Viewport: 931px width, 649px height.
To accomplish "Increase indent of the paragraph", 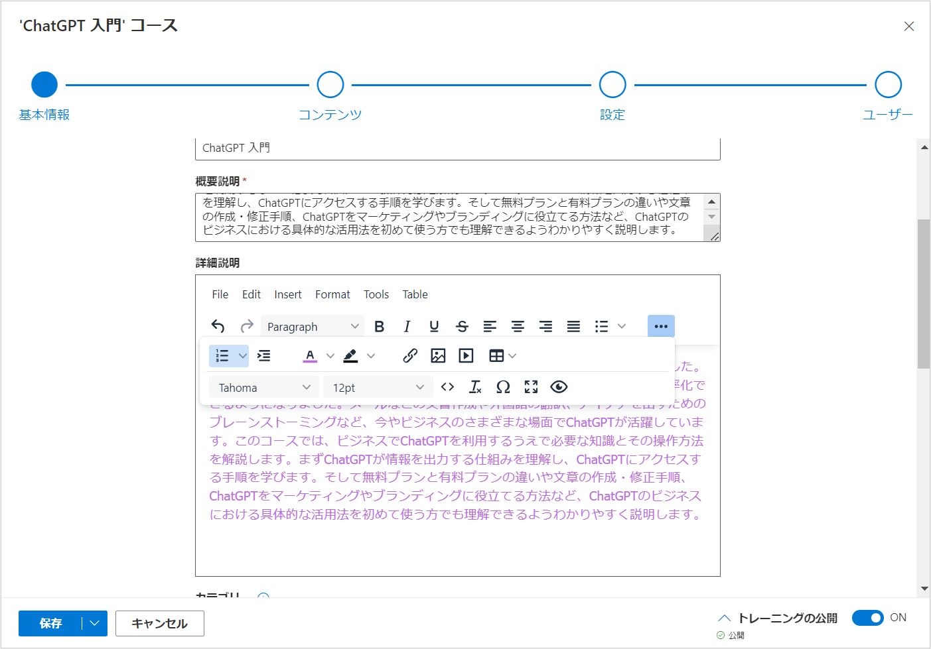I will tap(264, 356).
